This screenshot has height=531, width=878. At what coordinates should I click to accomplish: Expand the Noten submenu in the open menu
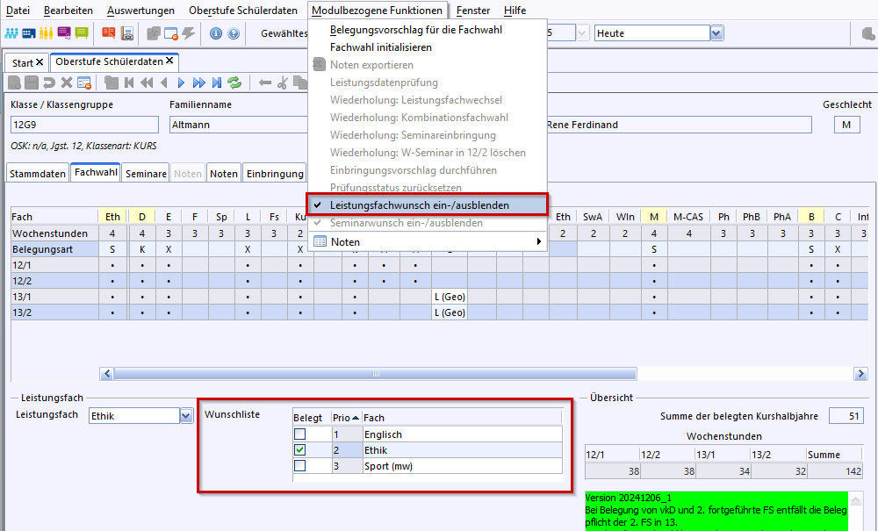pyautogui.click(x=427, y=241)
